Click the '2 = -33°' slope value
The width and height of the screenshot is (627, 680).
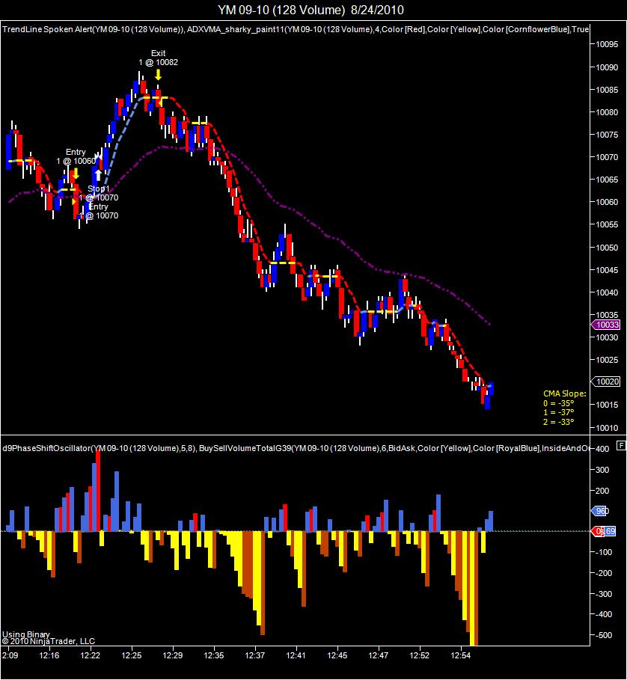click(x=558, y=422)
